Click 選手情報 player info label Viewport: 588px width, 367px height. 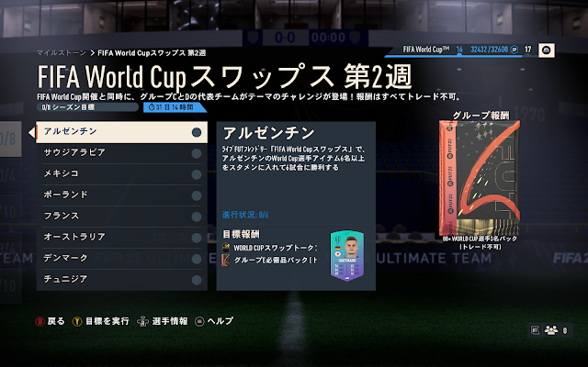(x=170, y=321)
